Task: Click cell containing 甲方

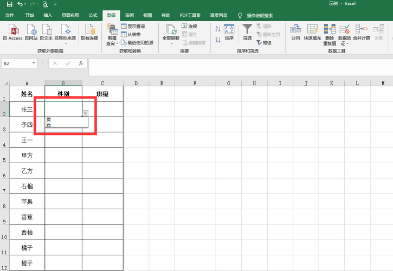Action: 27,156
